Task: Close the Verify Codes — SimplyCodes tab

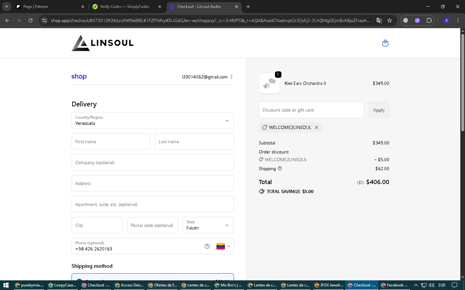Action: point(160,6)
